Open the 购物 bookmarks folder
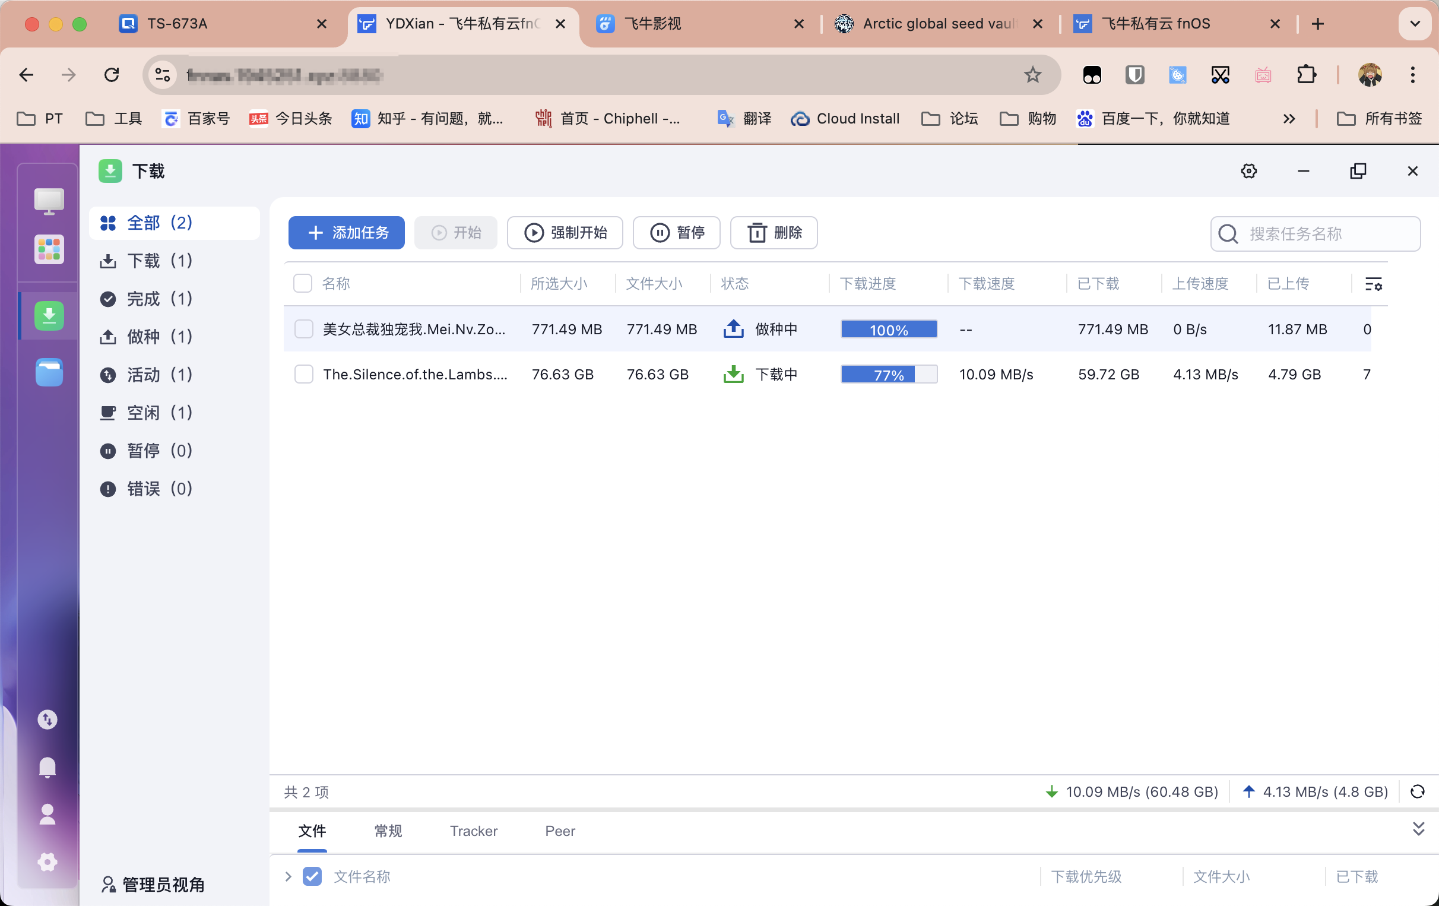This screenshot has width=1439, height=906. pos(1027,119)
